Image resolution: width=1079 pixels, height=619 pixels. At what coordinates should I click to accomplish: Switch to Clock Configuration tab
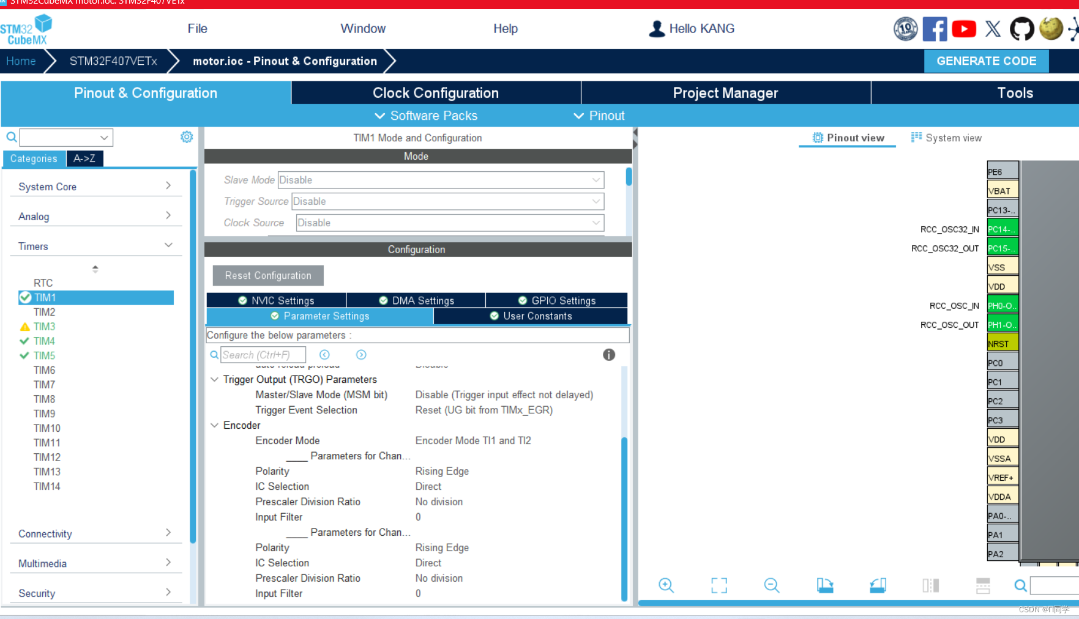(436, 93)
